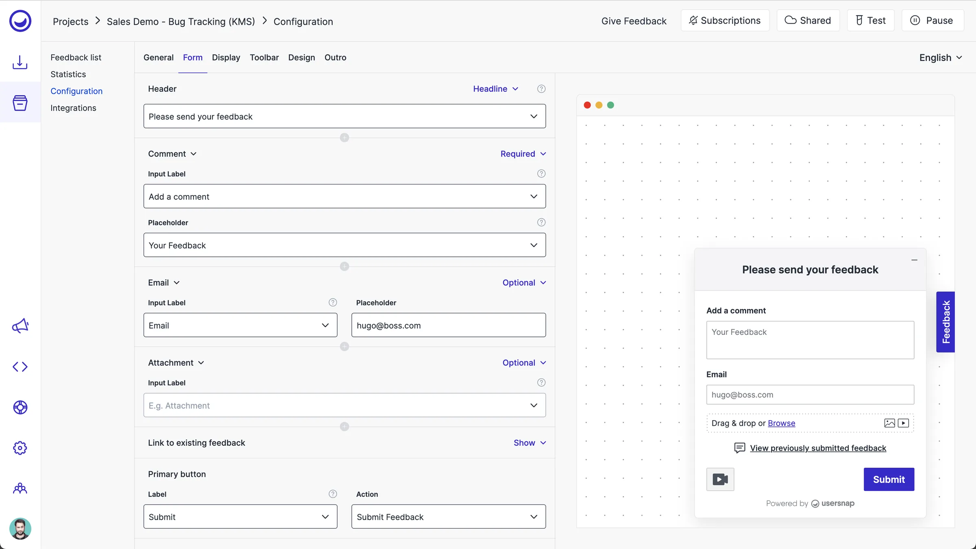The image size is (976, 549).
Task: Click Comment Input Label help icon
Action: [x=541, y=174]
